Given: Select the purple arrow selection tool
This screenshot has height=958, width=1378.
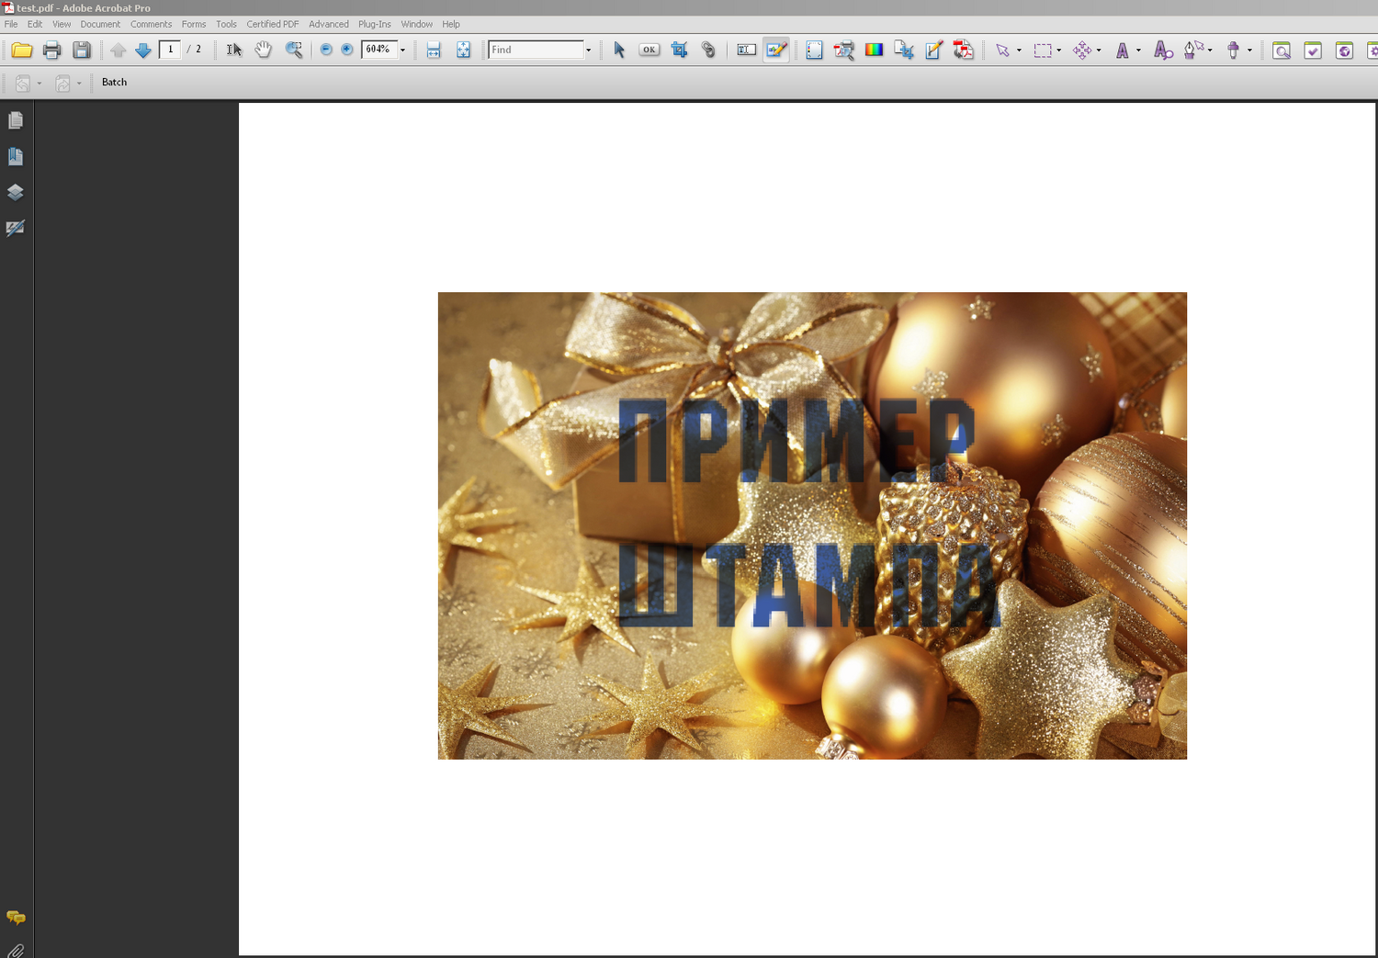Looking at the screenshot, I should tap(1002, 51).
